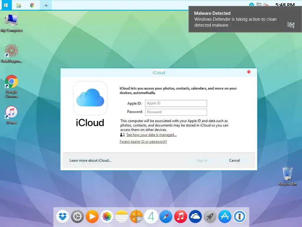302x227 pixels.
Task: Click the number 4 calendar icon
Action: tap(151, 216)
